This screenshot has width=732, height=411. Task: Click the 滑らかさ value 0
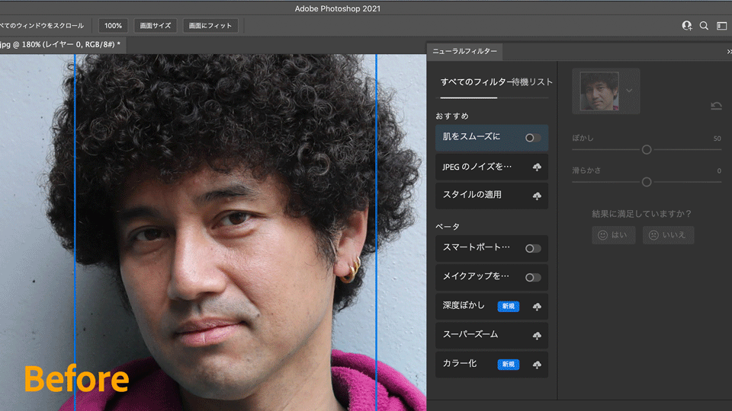pos(719,171)
